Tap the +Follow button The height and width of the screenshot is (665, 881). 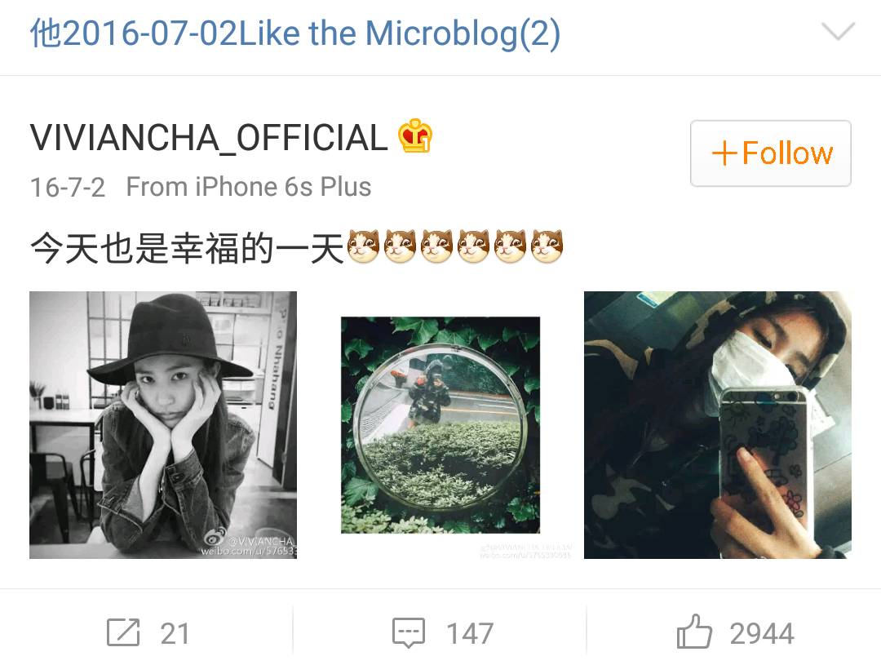click(x=770, y=153)
